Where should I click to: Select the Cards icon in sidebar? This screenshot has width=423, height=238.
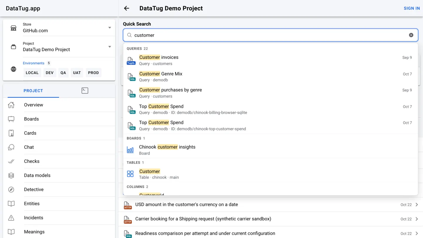point(11,133)
